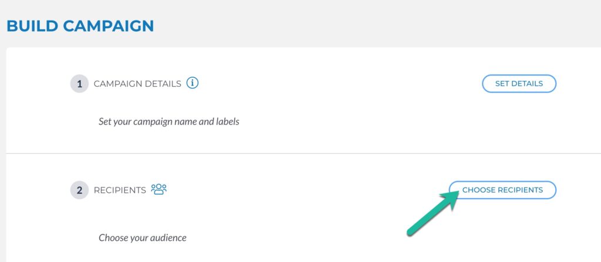Select the Recipients section title
Viewport: 601px width, 262px height.
click(120, 190)
